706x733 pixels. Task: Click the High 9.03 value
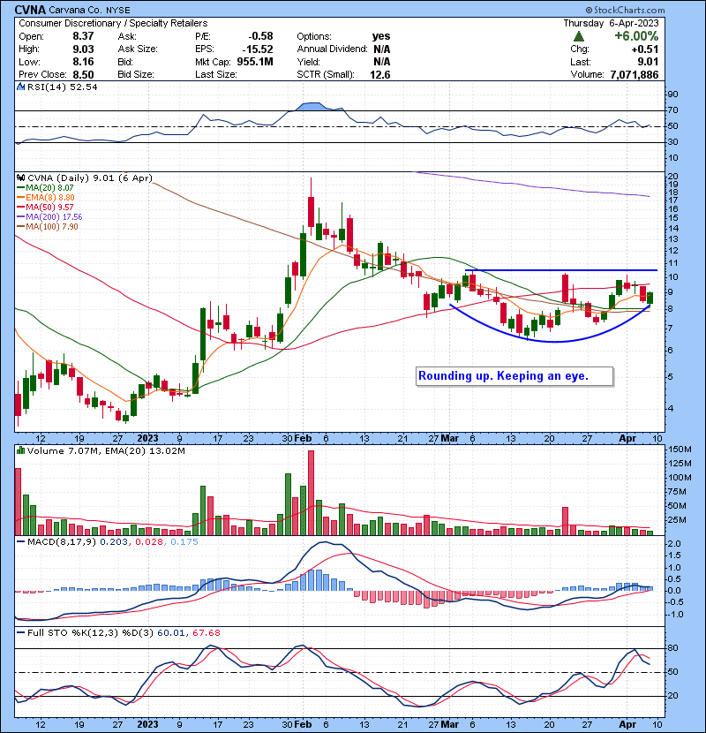(x=83, y=49)
